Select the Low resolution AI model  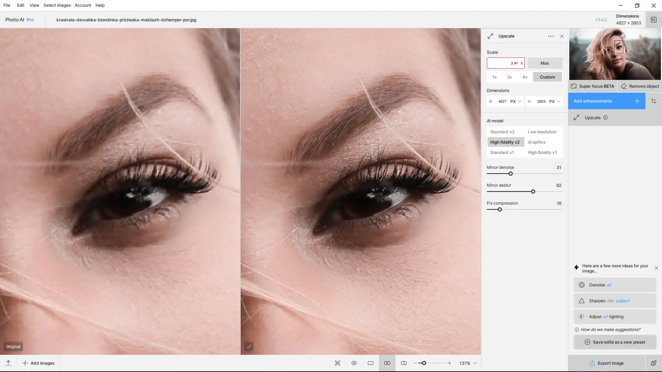(x=542, y=132)
